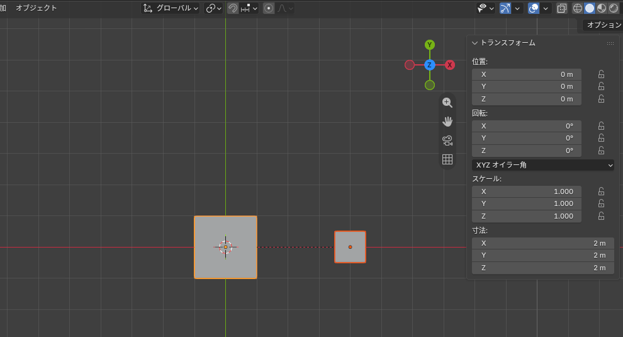Viewport: 623px width, 337px height.
Task: Click the 位置 Z field
Action: pyautogui.click(x=527, y=99)
